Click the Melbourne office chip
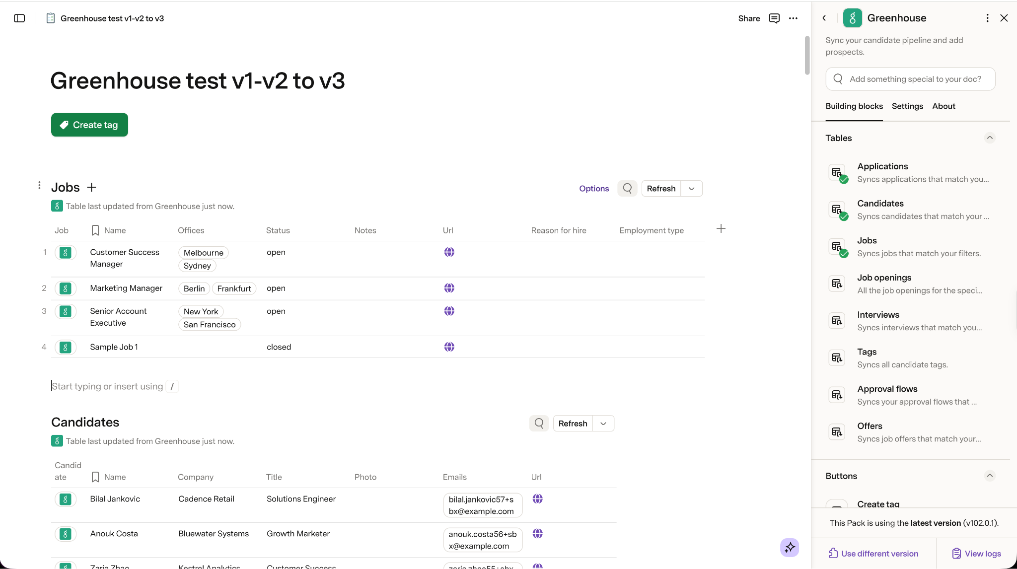Image resolution: width=1017 pixels, height=569 pixels. [x=204, y=253]
